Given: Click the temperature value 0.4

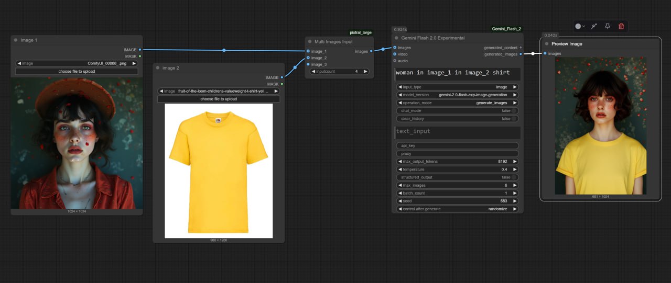Looking at the screenshot, I should point(504,169).
